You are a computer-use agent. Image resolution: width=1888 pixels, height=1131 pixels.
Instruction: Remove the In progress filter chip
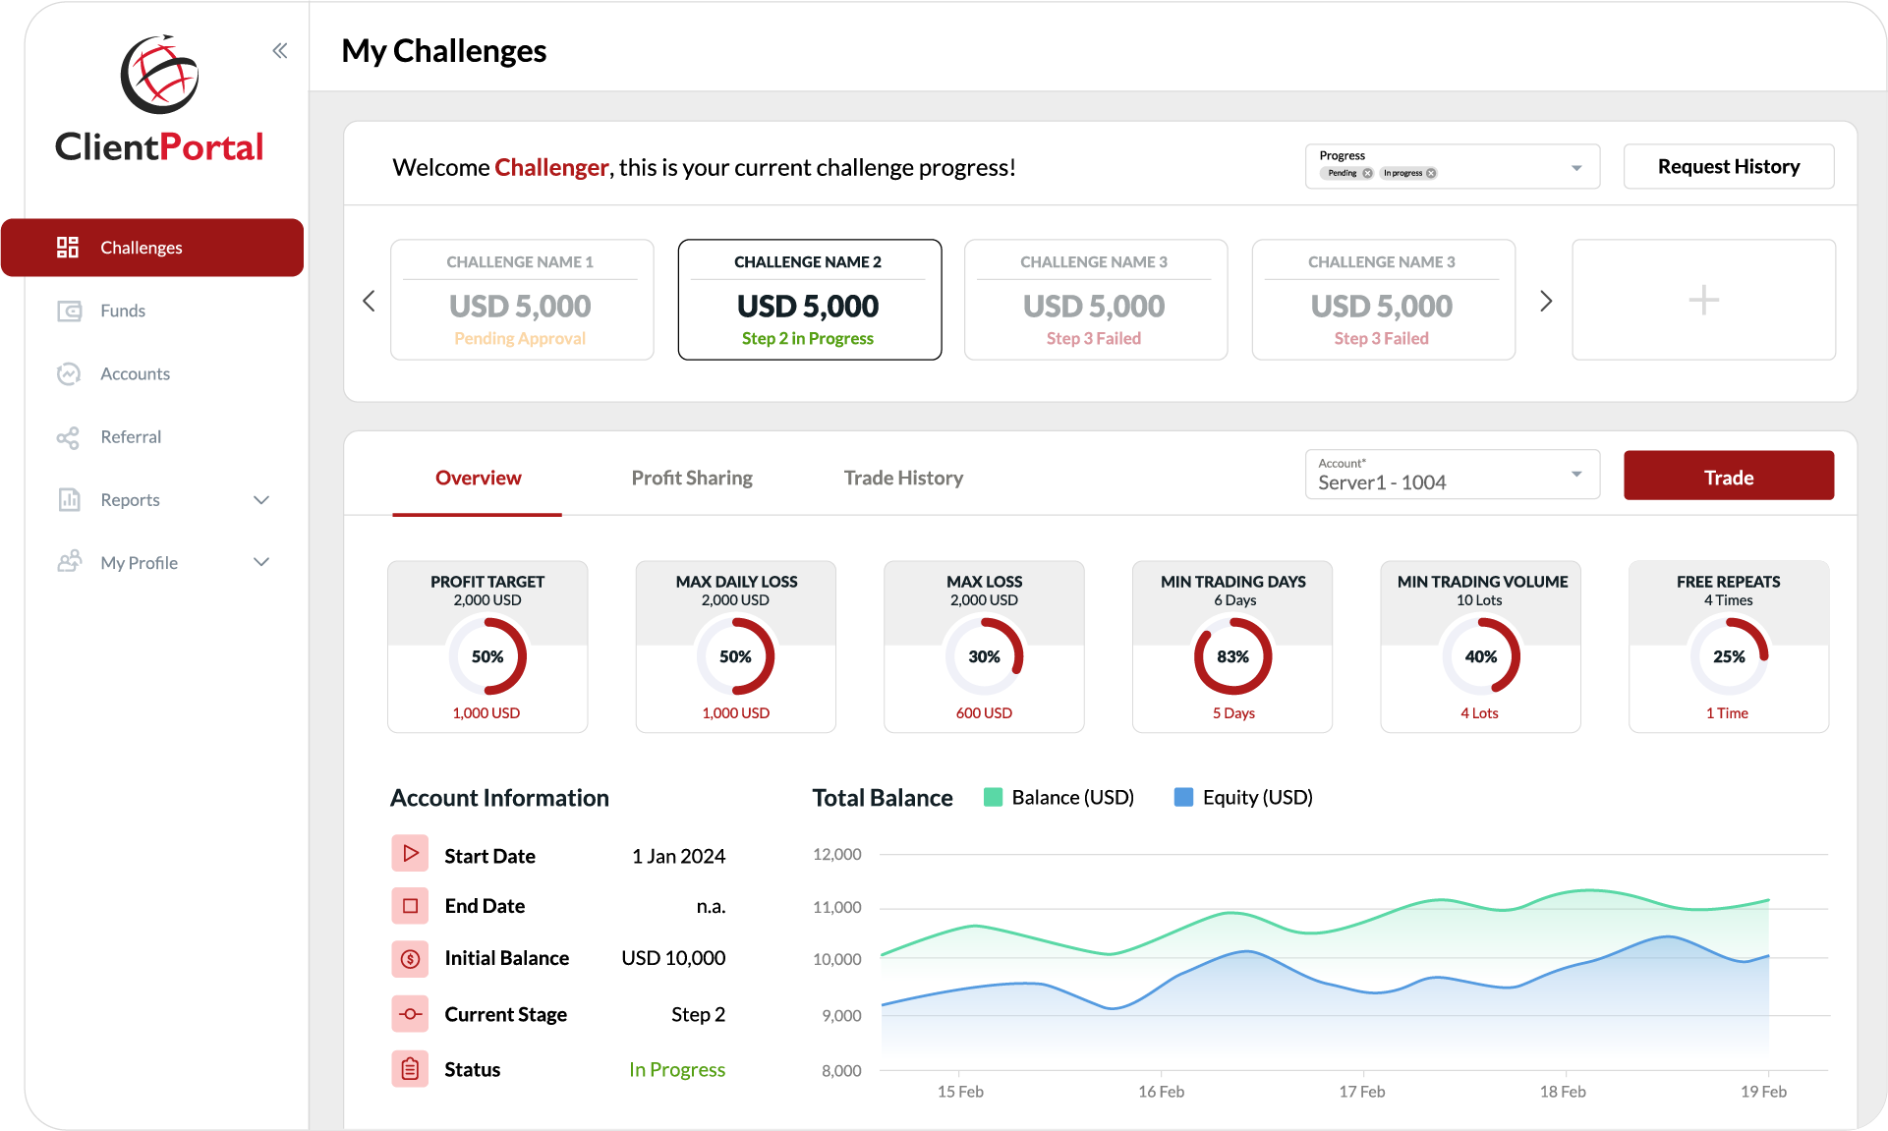point(1432,172)
